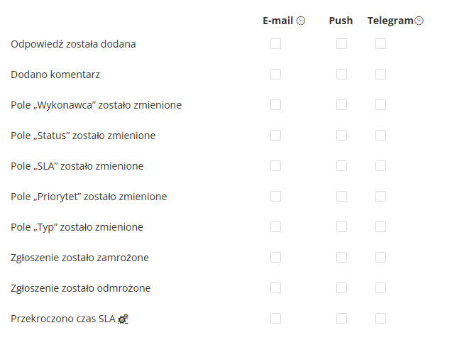452x357 pixels.
Task: Tick Telegram for Dodano komentarz
Action: [x=380, y=75]
